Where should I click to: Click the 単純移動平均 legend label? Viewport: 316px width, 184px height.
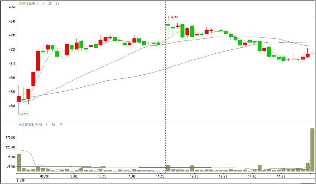coord(28,4)
